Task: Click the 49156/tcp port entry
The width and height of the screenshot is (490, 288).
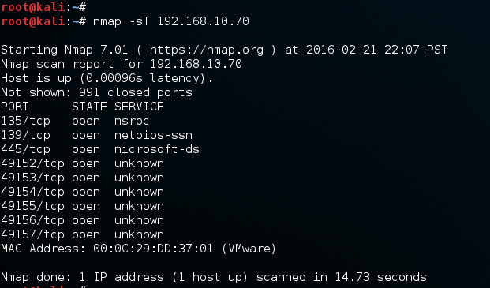Action: pyautogui.click(x=32, y=221)
